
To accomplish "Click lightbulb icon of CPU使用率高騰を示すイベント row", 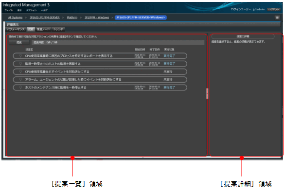I will pos(20,71).
